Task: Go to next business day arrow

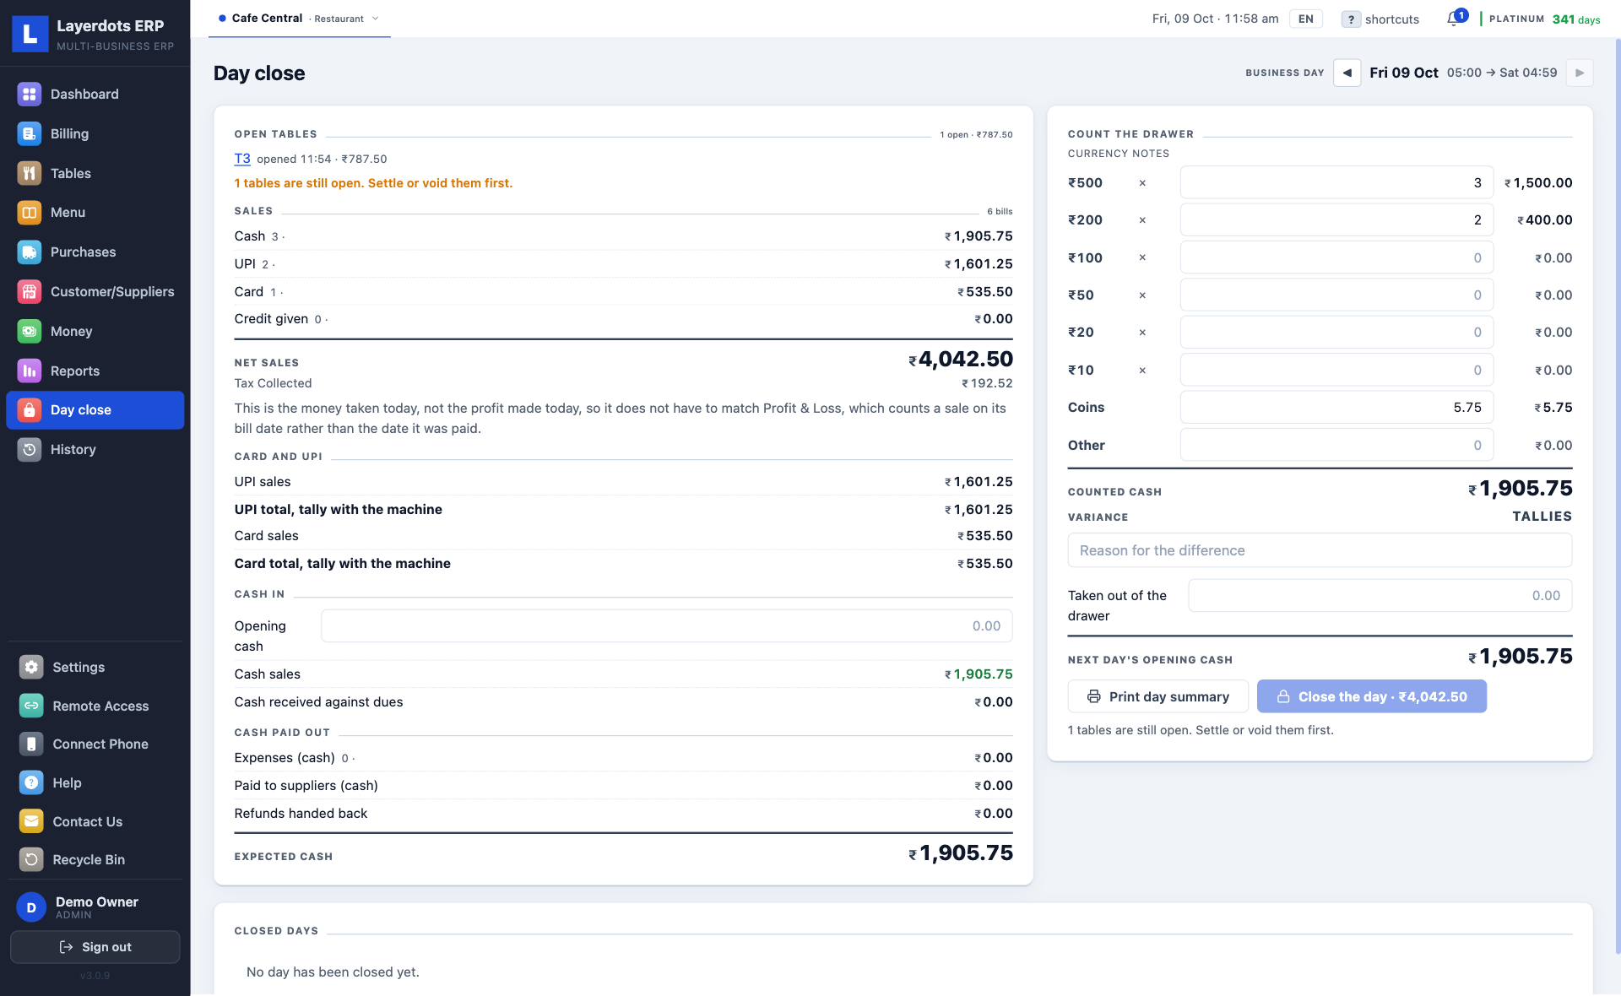Action: coord(1579,73)
